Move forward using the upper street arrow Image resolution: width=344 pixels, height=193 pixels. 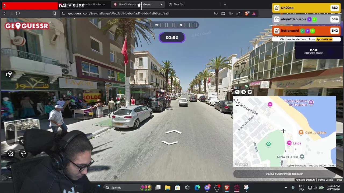click(174, 132)
